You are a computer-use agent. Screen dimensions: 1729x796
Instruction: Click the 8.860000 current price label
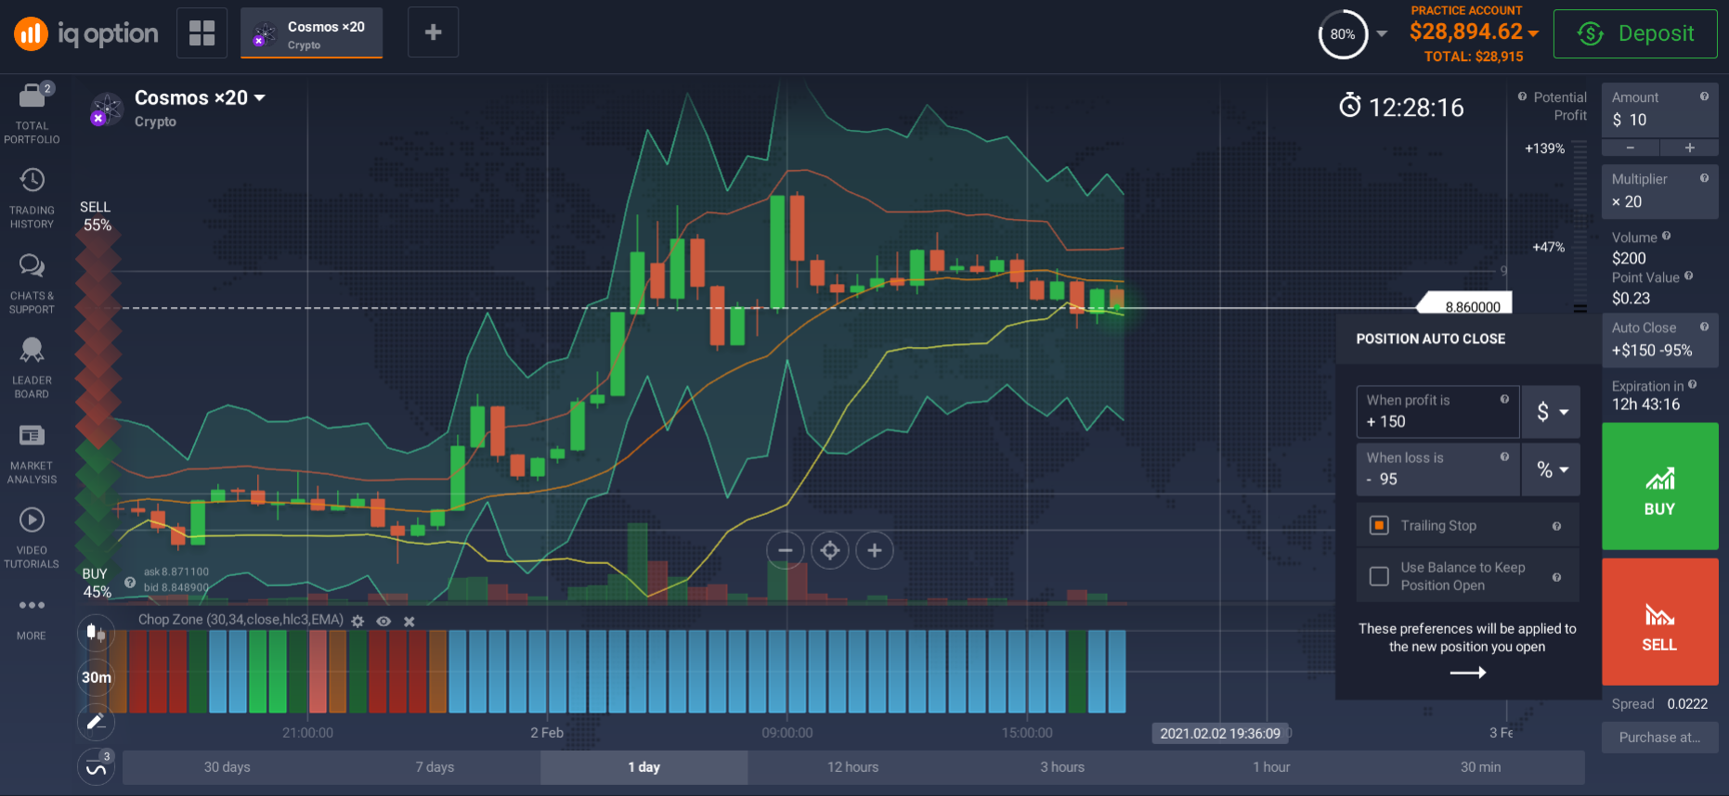(1465, 304)
